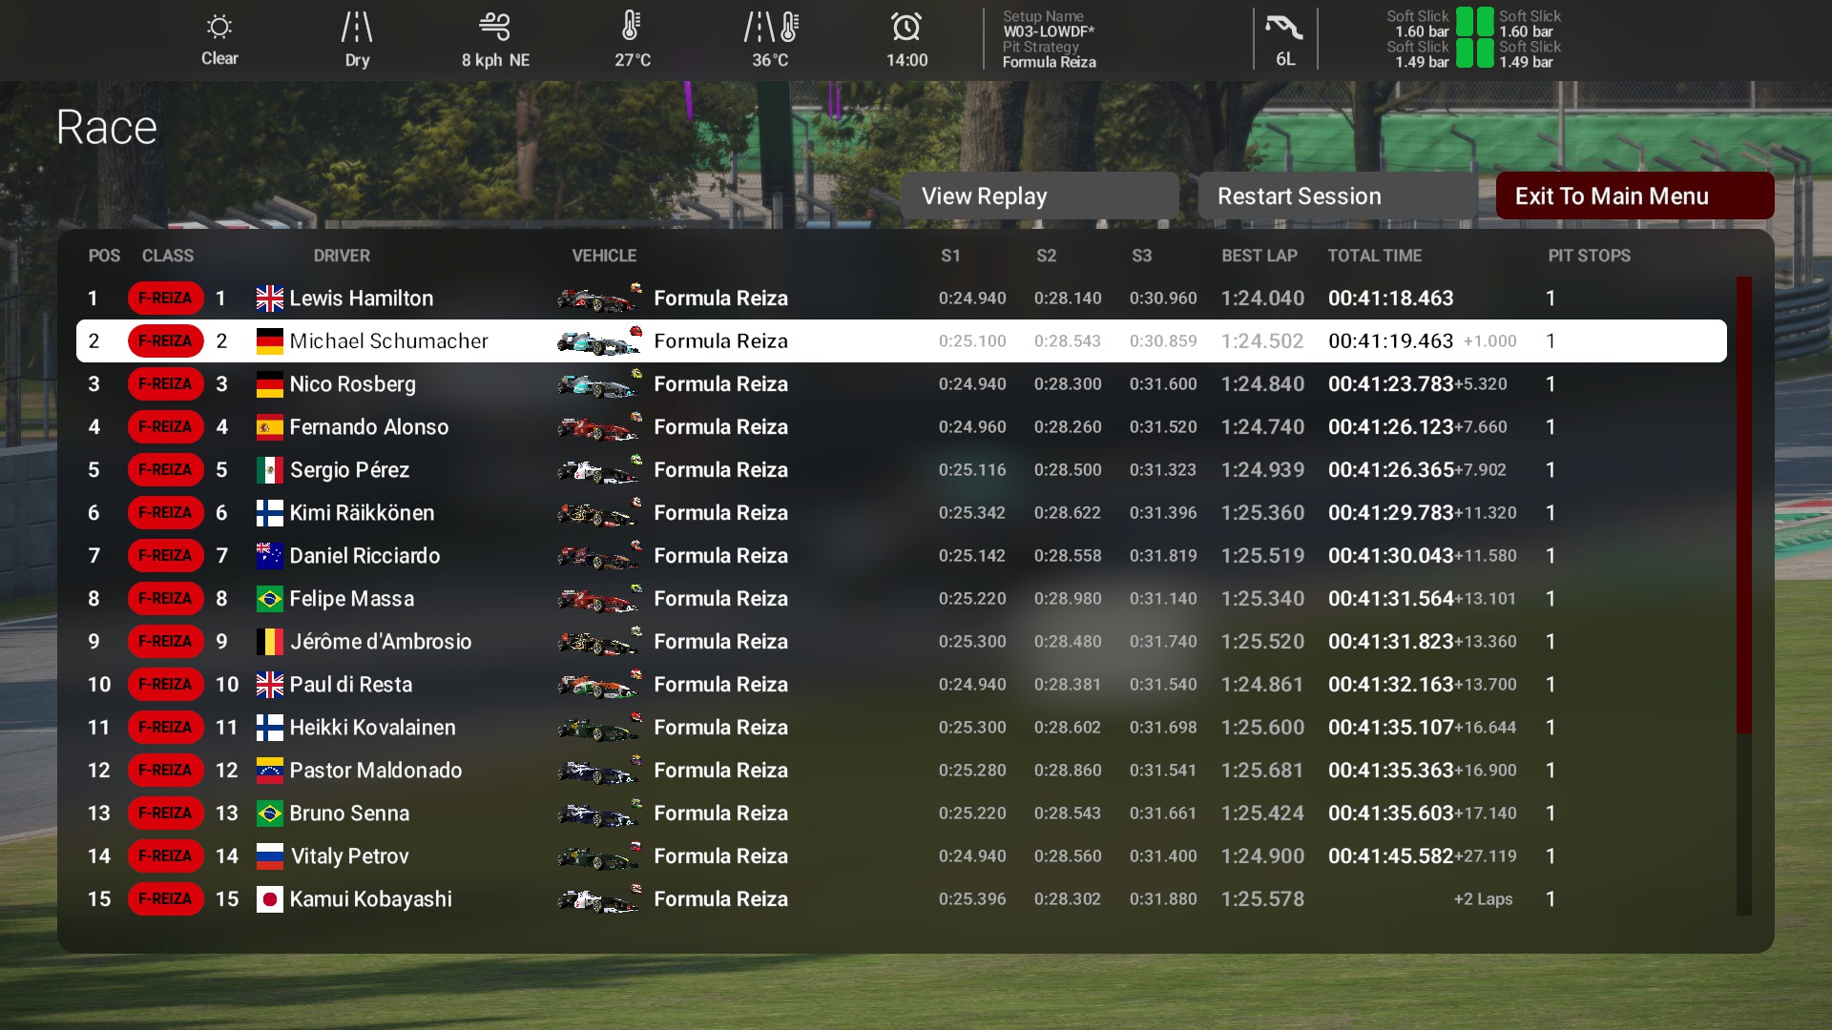Click Kimi Räikkönen's Finnish flag icon
This screenshot has height=1030, width=1832.
pos(270,513)
